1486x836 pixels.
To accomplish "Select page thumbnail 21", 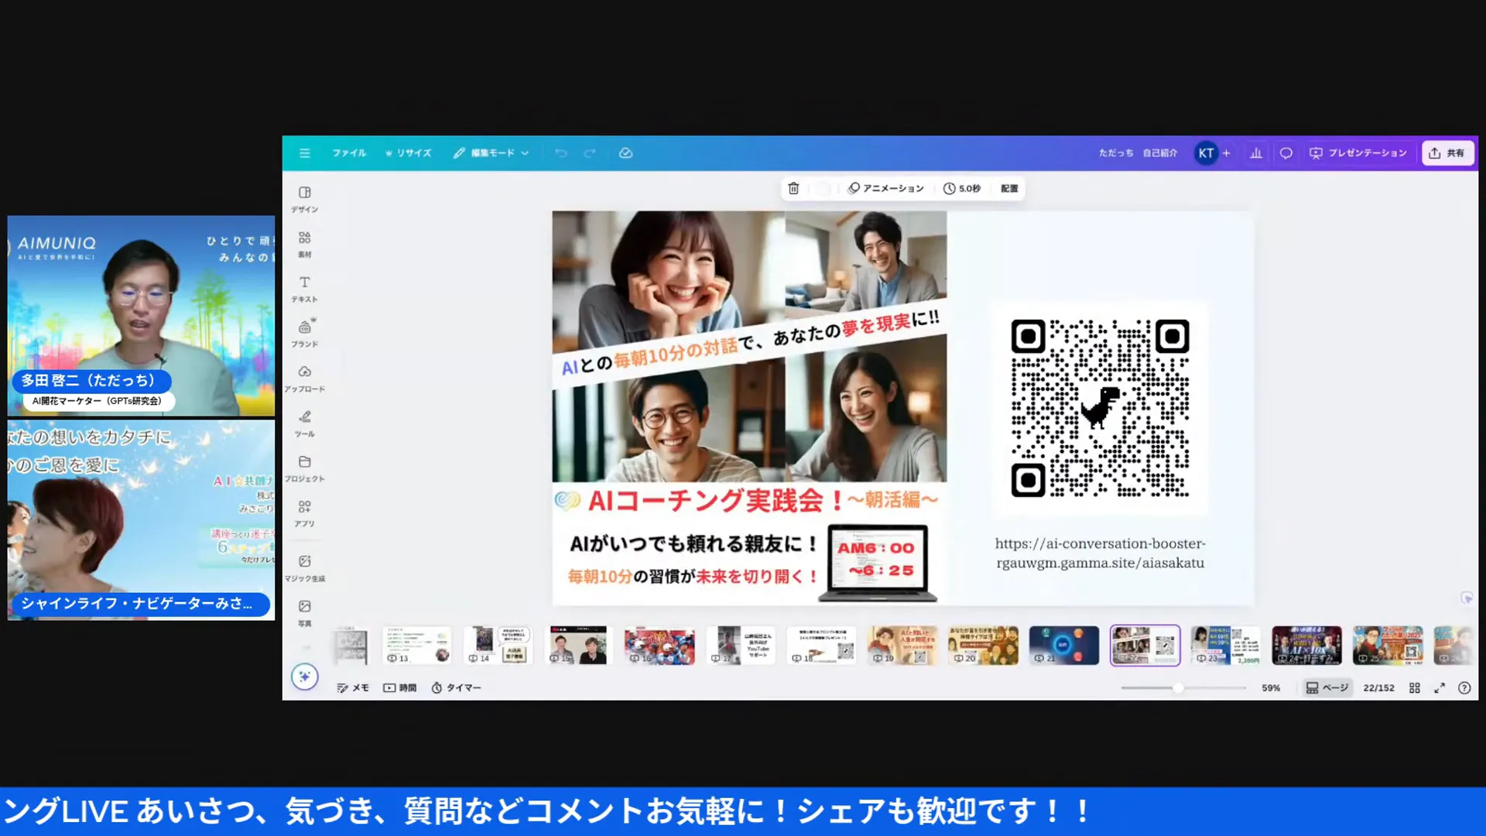I will 1064,646.
